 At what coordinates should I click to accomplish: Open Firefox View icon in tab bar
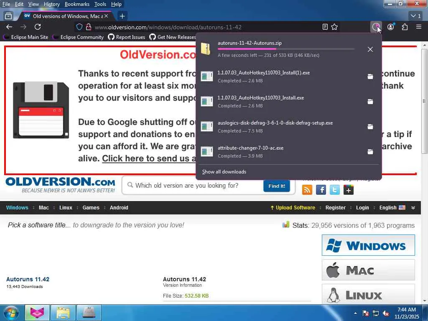pos(8,16)
